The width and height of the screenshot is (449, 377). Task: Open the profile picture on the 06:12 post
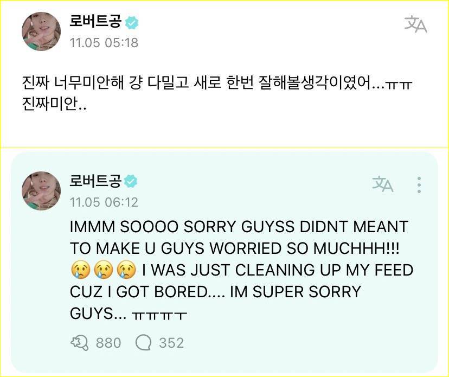click(x=41, y=191)
